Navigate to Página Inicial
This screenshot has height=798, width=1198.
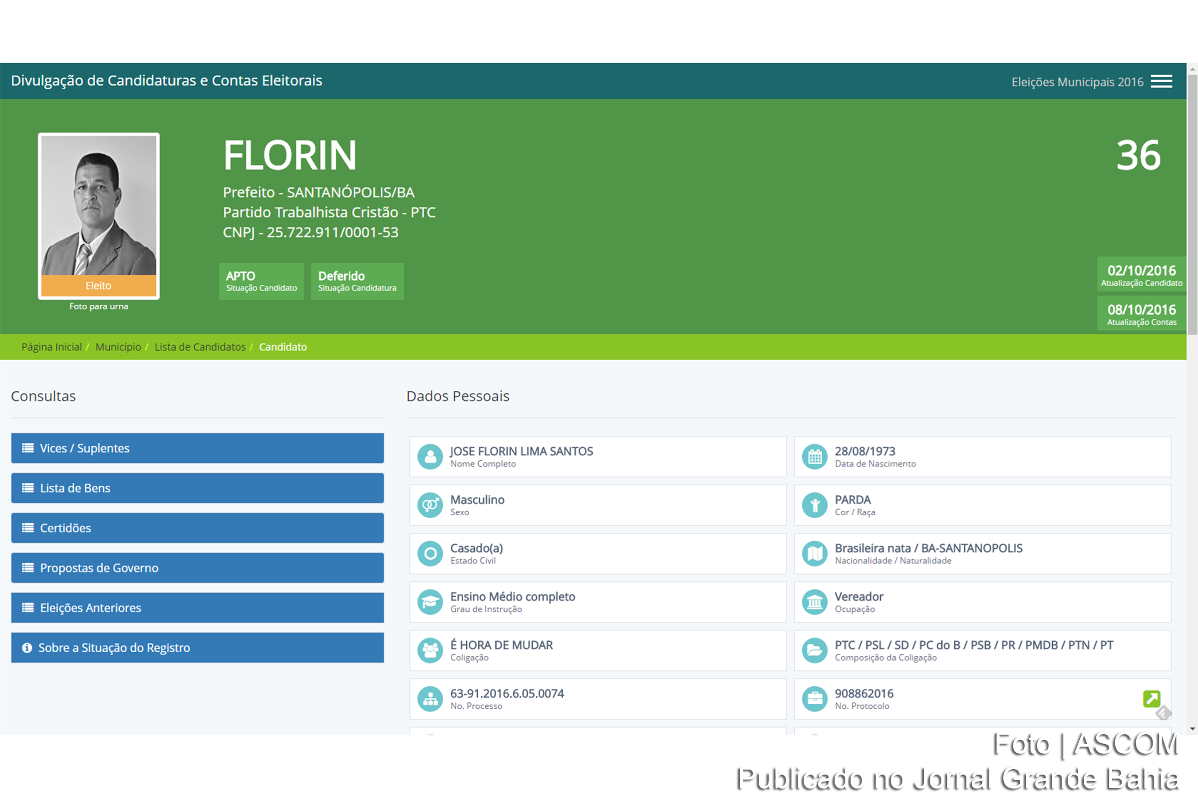tap(51, 347)
